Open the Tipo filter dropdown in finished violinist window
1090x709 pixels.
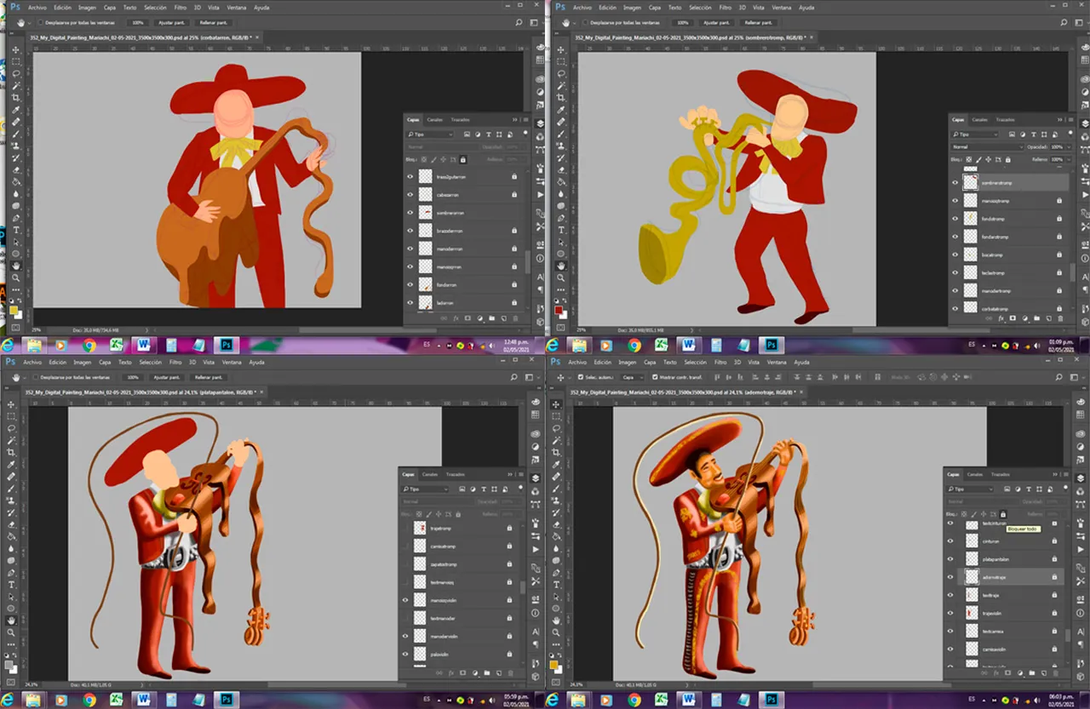point(969,489)
